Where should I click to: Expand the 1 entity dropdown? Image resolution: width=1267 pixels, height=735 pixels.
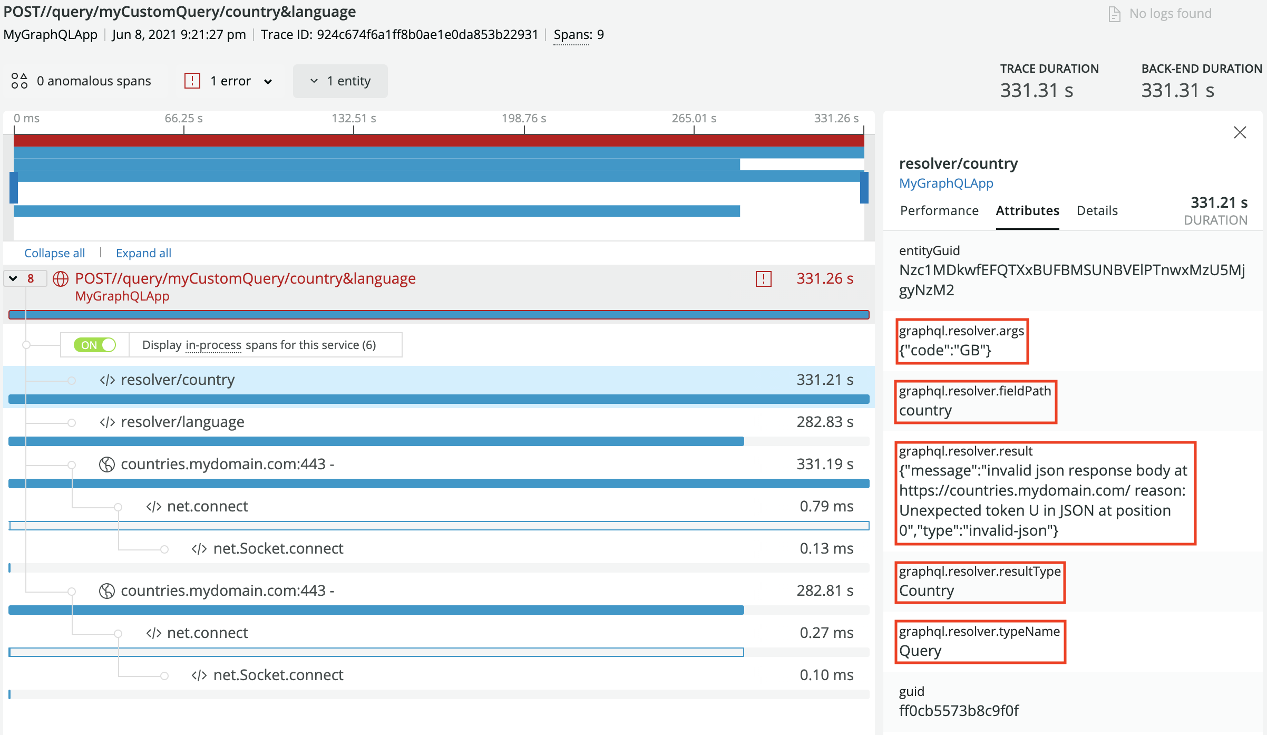coord(340,81)
